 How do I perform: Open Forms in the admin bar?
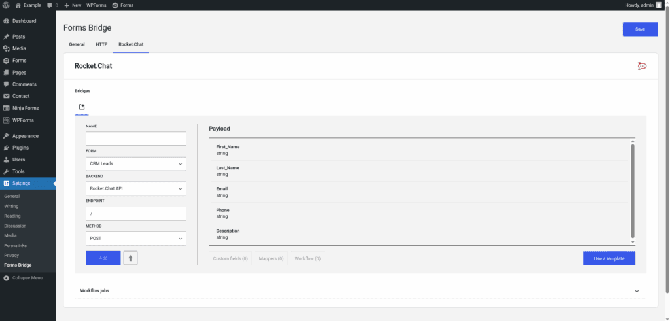click(x=123, y=5)
